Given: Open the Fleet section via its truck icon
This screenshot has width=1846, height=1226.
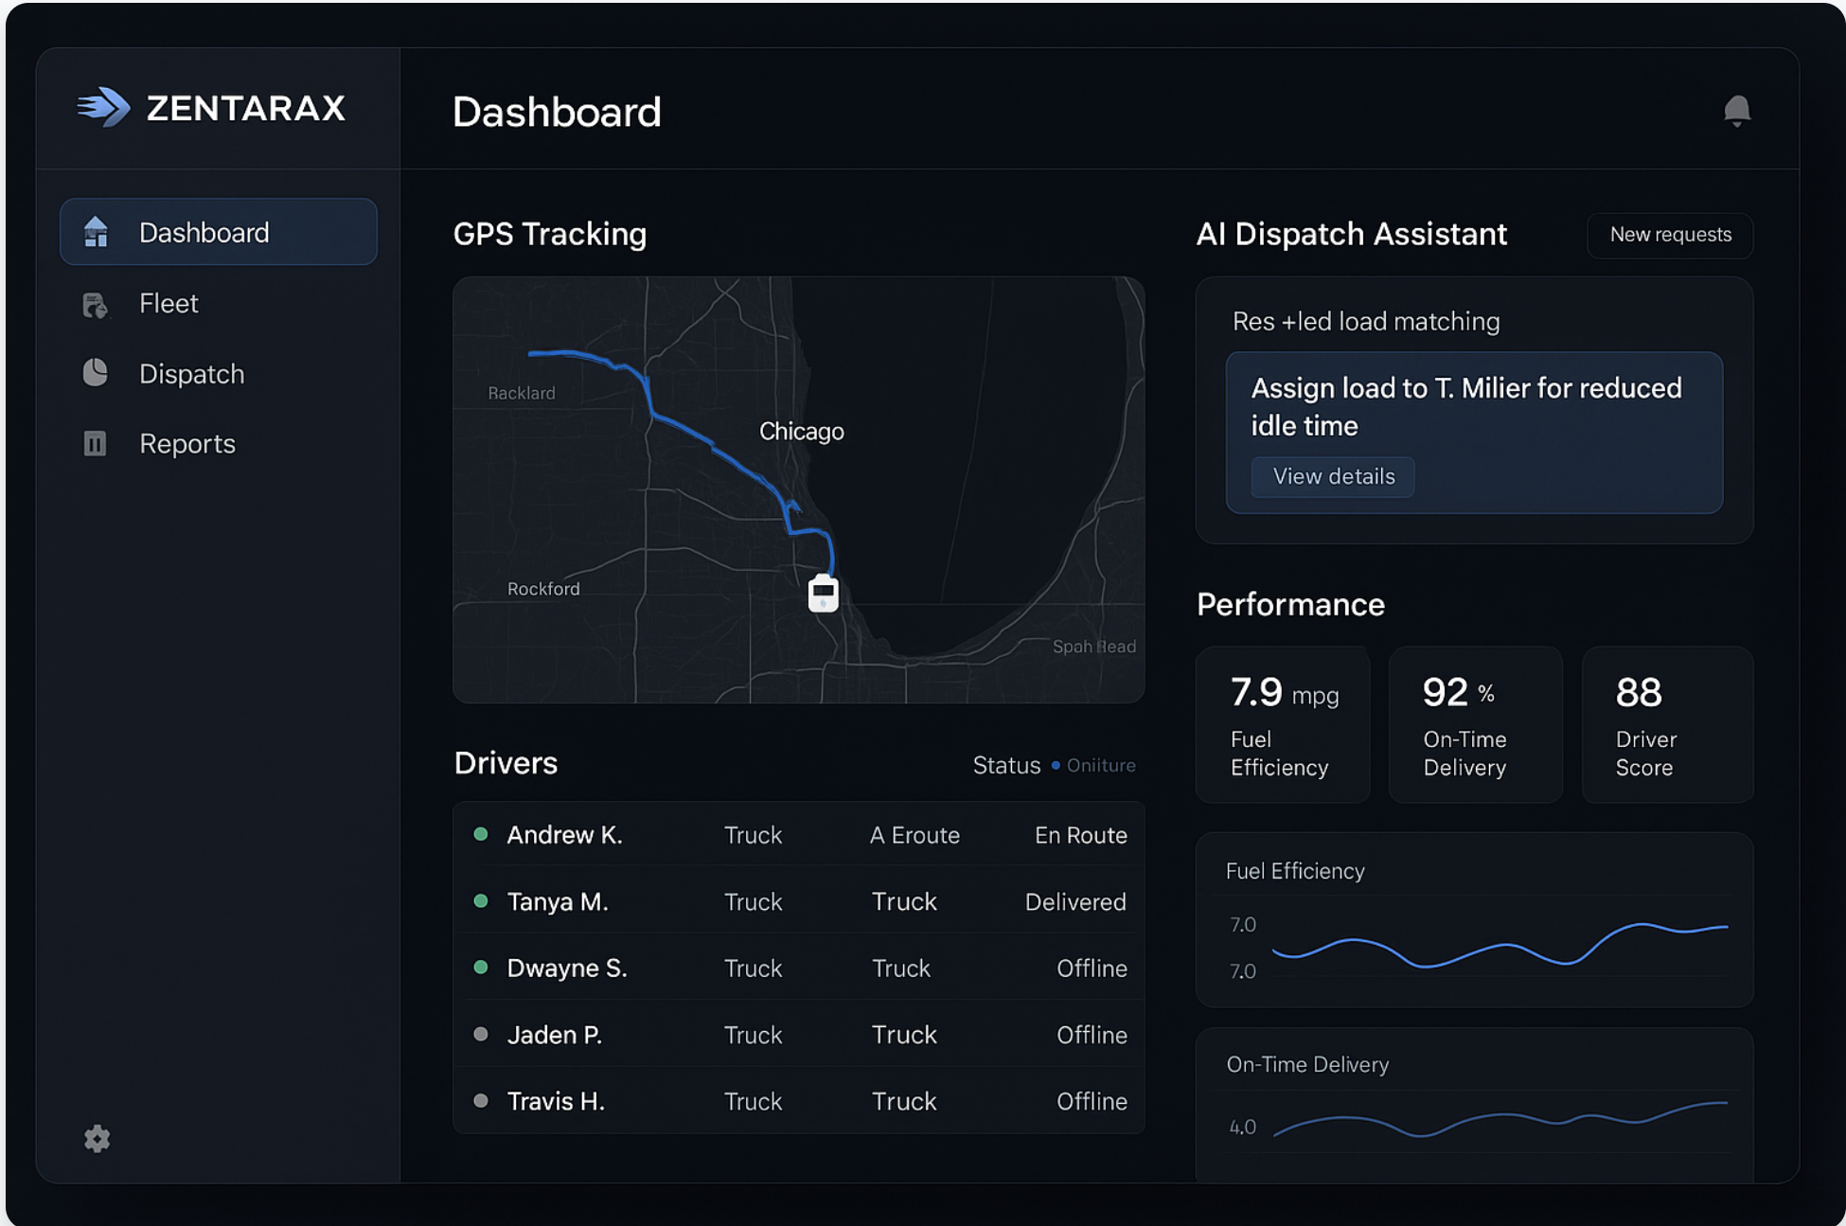Looking at the screenshot, I should coord(96,303).
